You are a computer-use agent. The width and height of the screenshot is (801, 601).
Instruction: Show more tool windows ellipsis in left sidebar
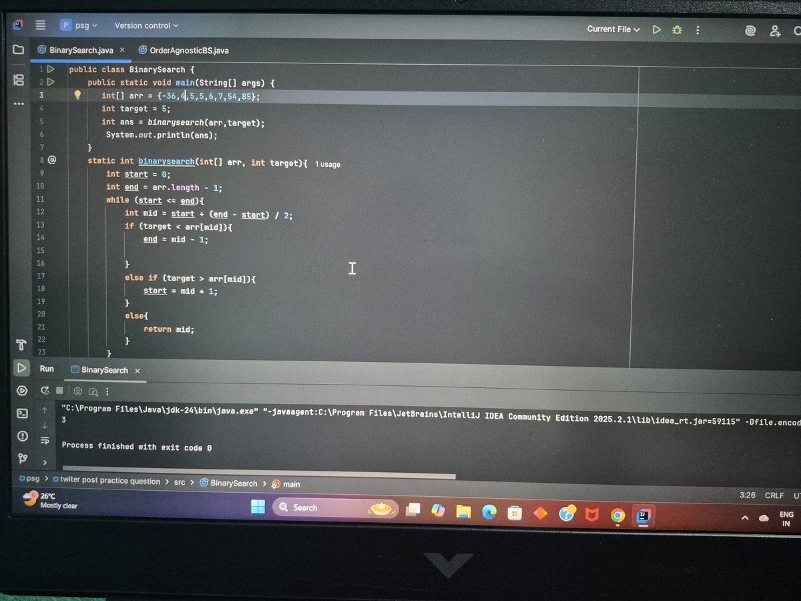click(x=18, y=104)
